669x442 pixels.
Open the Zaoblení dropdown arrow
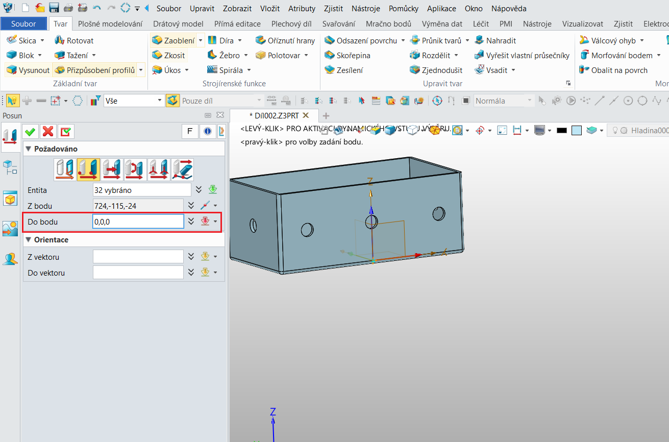(201, 40)
